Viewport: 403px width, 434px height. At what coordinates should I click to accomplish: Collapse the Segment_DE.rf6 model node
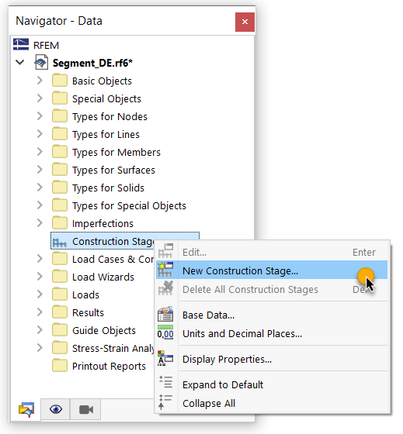pos(20,62)
